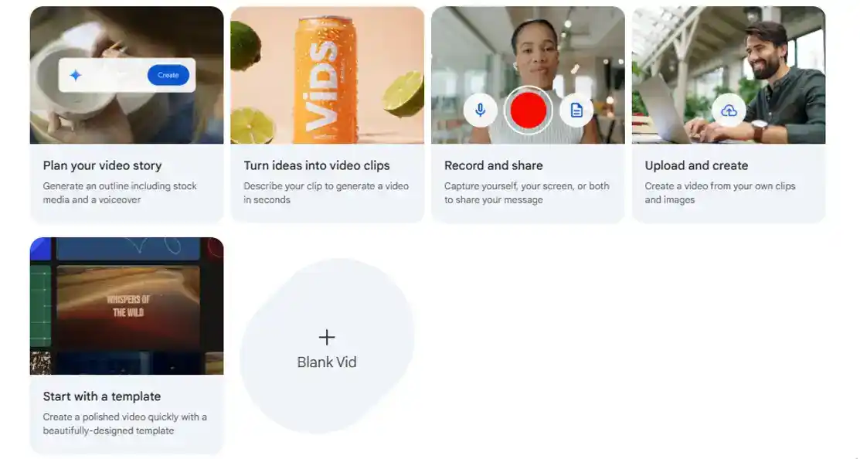The height and width of the screenshot is (459, 860).
Task: Click the man with laptop thumbnail image
Action: coord(729,75)
